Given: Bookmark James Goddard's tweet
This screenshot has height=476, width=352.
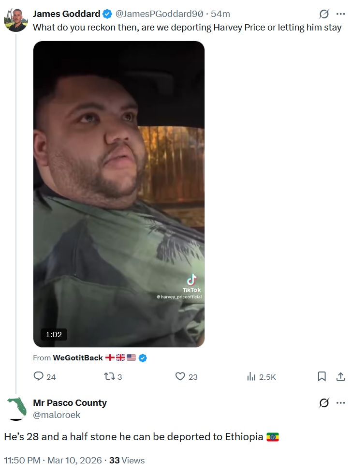Looking at the screenshot, I should coord(322,376).
